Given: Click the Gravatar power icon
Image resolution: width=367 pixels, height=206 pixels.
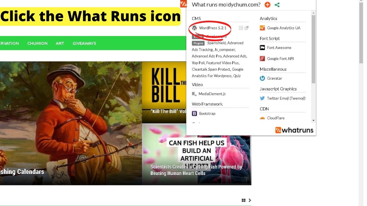Looking at the screenshot, I should [262, 78].
